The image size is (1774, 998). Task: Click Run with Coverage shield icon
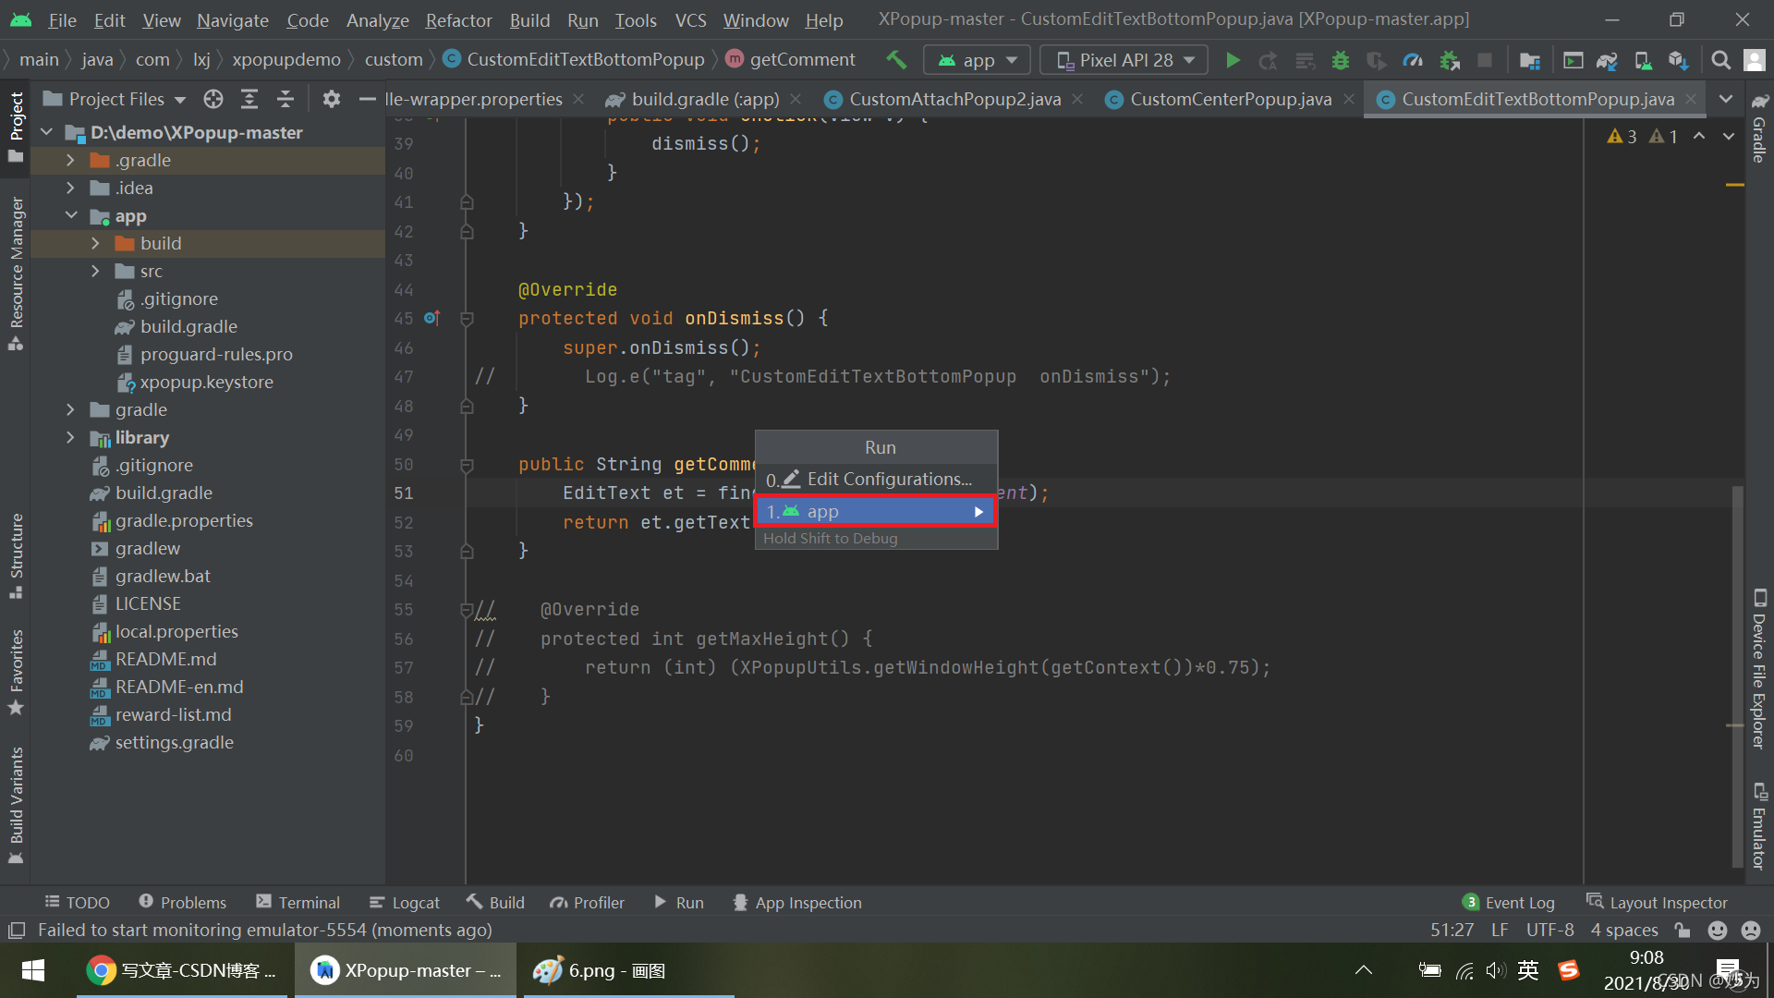tap(1377, 60)
